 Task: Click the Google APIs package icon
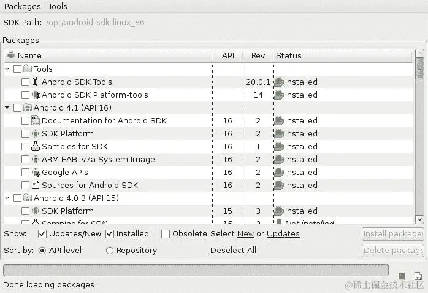point(36,173)
